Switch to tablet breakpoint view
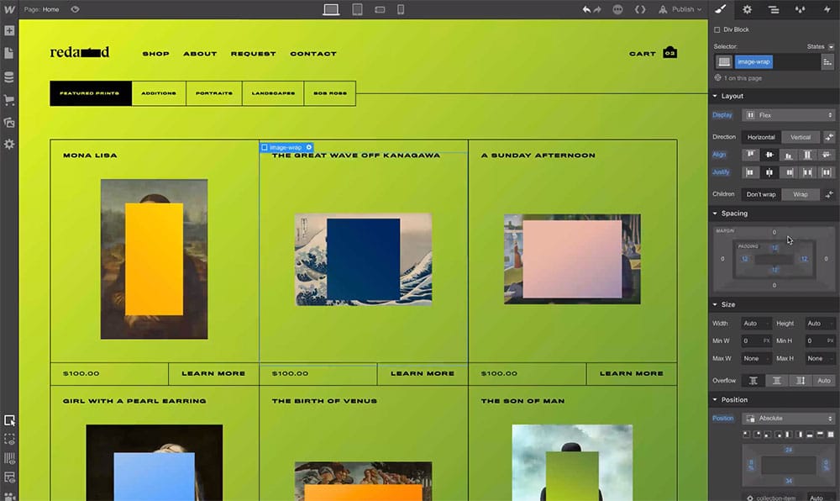The image size is (840, 501). click(357, 9)
